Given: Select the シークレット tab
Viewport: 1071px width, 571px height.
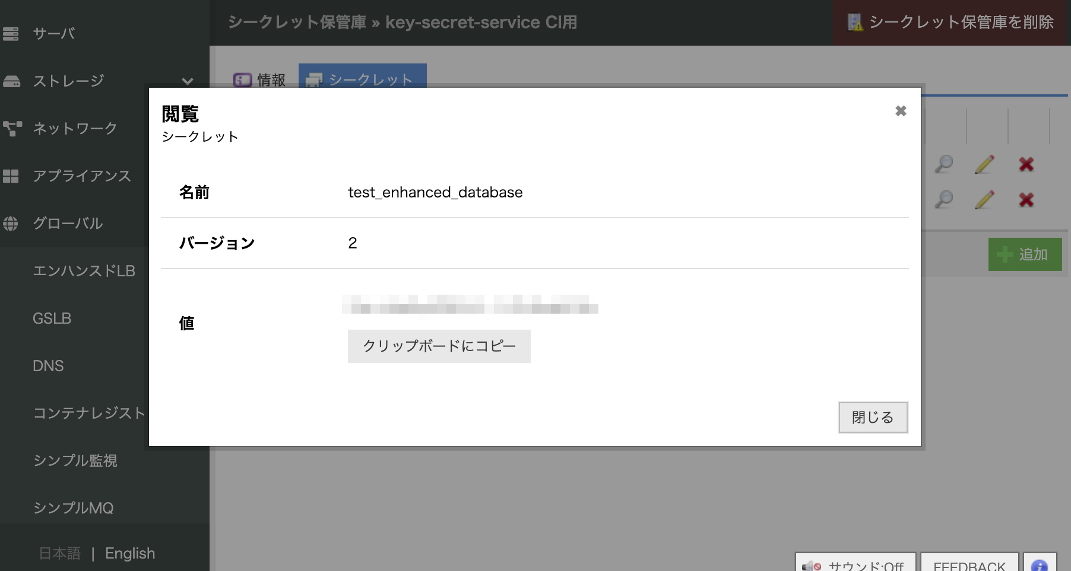Looking at the screenshot, I should [362, 79].
